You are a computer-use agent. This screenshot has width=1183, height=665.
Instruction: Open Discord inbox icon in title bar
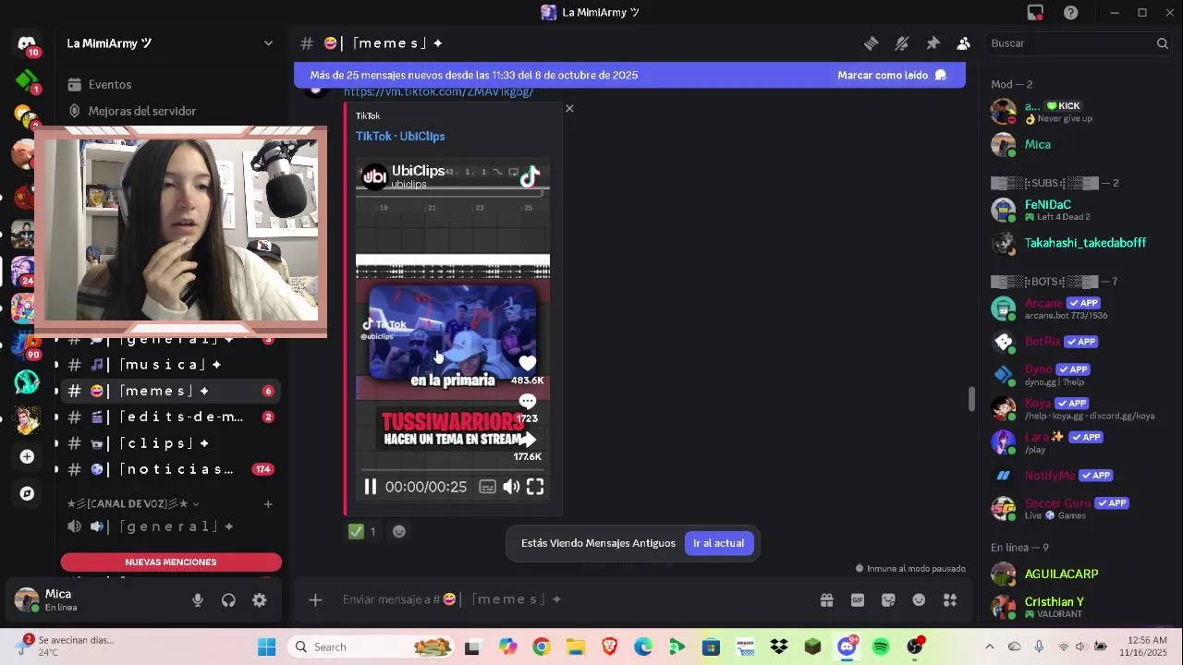click(x=1035, y=13)
